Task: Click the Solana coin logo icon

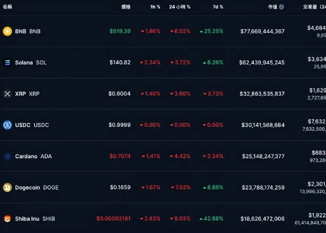Action: [7, 62]
